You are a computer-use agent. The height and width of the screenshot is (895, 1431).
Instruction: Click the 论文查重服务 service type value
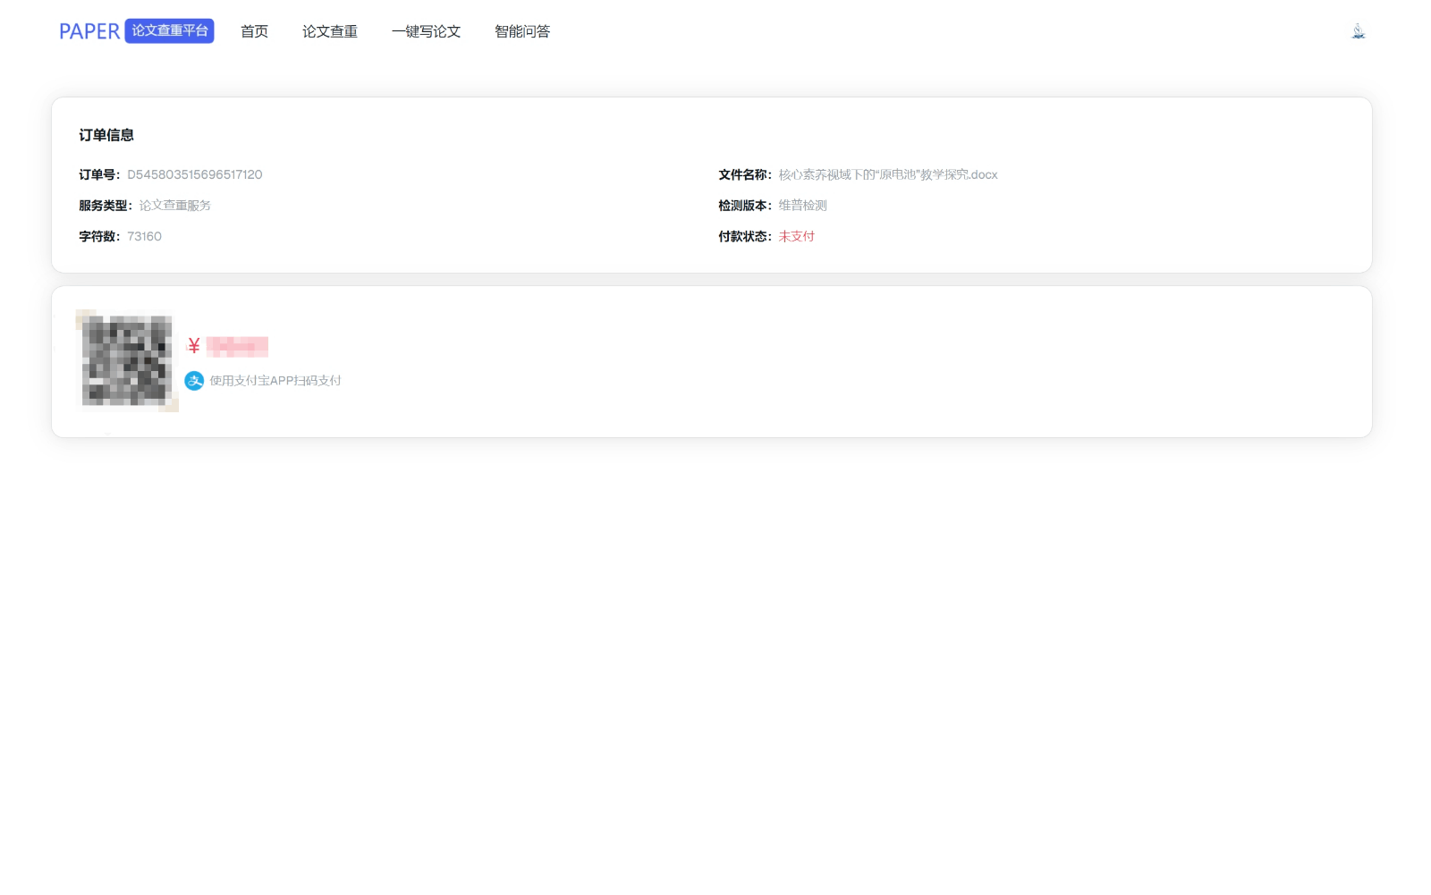[175, 206]
